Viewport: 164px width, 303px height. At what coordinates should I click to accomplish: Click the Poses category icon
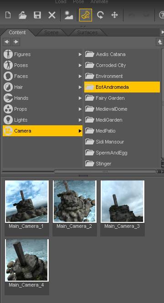8,65
